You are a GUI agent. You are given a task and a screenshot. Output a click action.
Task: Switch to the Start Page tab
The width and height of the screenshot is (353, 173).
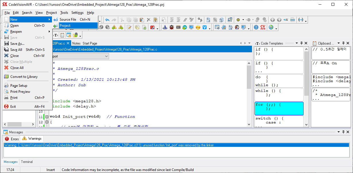[x=90, y=43]
